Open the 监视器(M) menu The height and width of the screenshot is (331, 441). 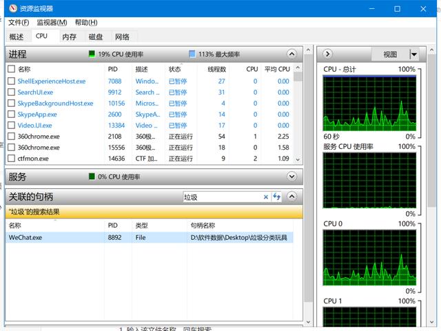pos(52,23)
